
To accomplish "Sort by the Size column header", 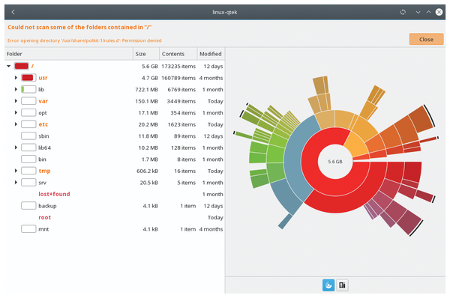I will pyautogui.click(x=146, y=54).
